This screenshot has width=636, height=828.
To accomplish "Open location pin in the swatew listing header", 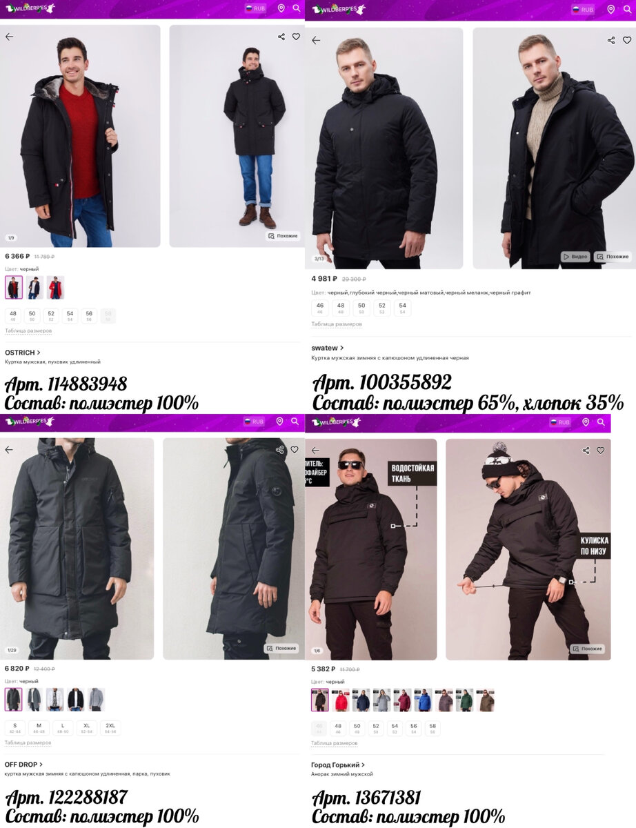I will 610,10.
